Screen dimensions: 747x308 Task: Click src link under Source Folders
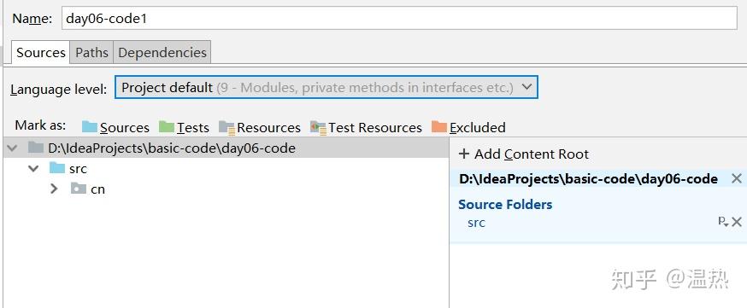(476, 223)
